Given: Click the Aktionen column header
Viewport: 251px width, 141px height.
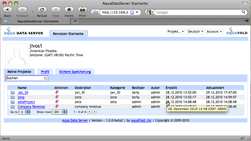Looking at the screenshot, I should [x=61, y=88].
